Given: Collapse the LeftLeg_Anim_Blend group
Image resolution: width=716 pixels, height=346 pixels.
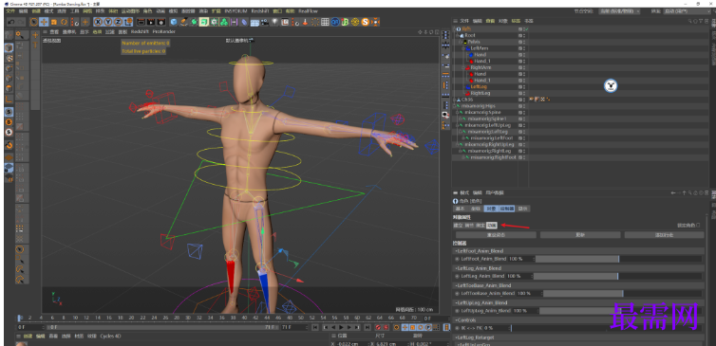Looking at the screenshot, I should pyautogui.click(x=455, y=268).
